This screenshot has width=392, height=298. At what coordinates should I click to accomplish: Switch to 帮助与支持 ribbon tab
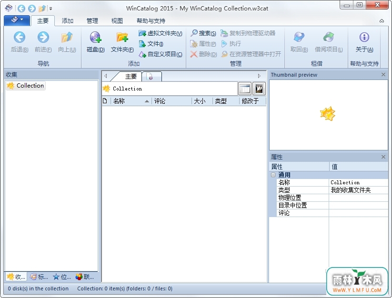coord(151,21)
